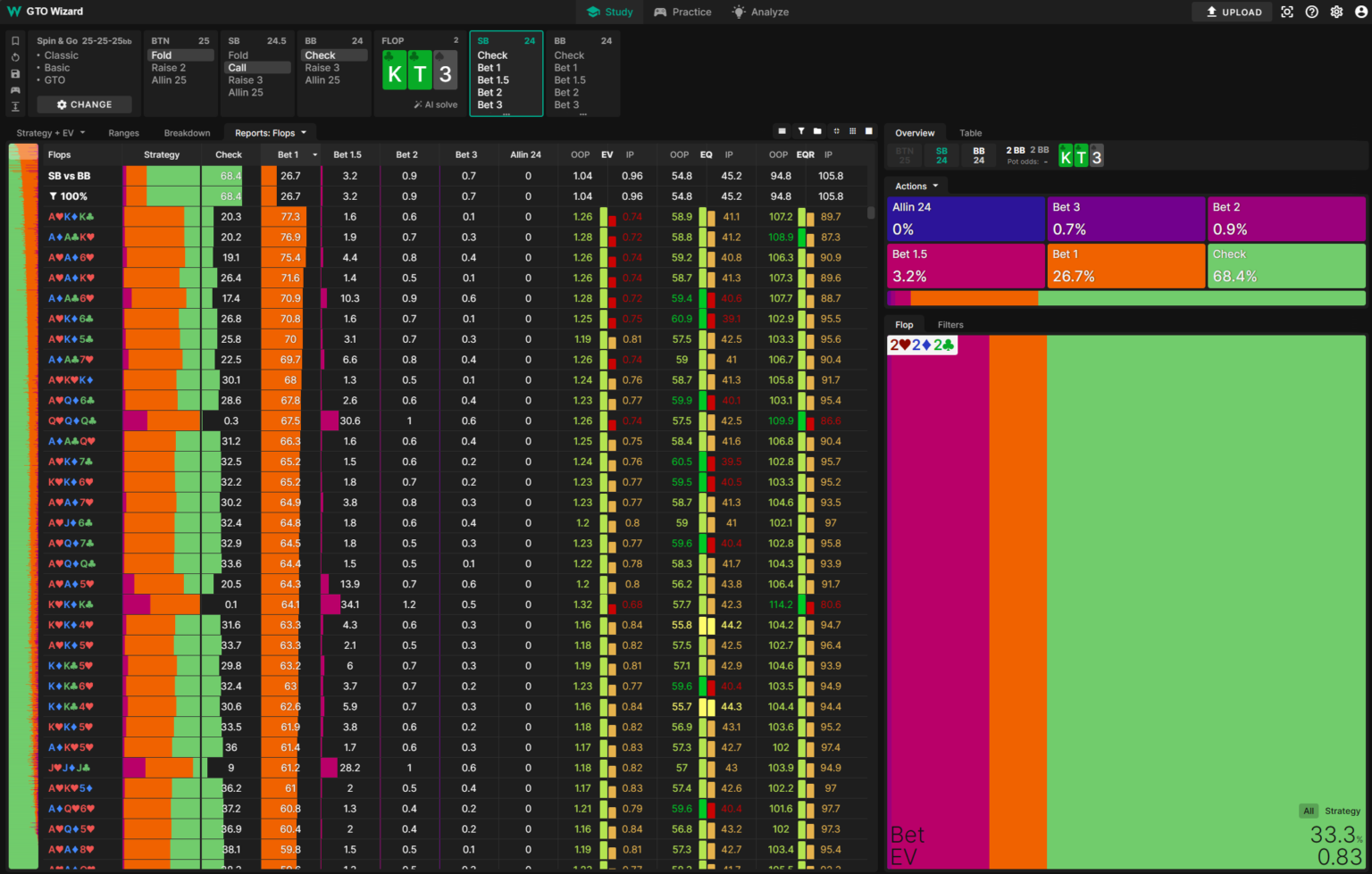Open the screenshot capture icon in top bar

click(x=1287, y=12)
